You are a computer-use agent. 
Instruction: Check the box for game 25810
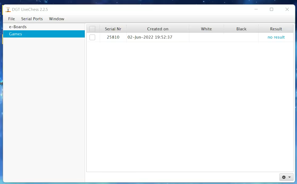92,37
